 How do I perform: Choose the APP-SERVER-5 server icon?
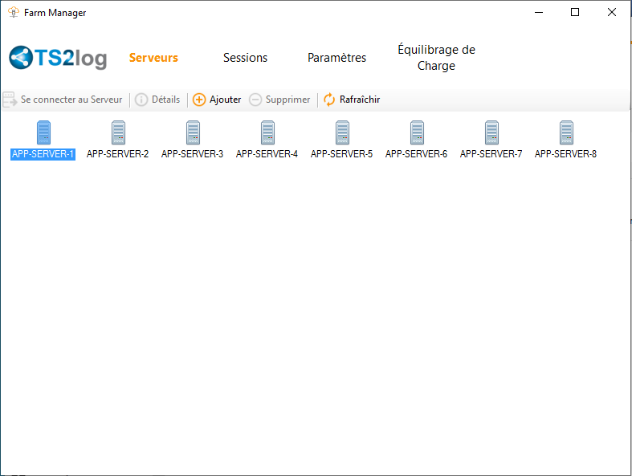[342, 133]
